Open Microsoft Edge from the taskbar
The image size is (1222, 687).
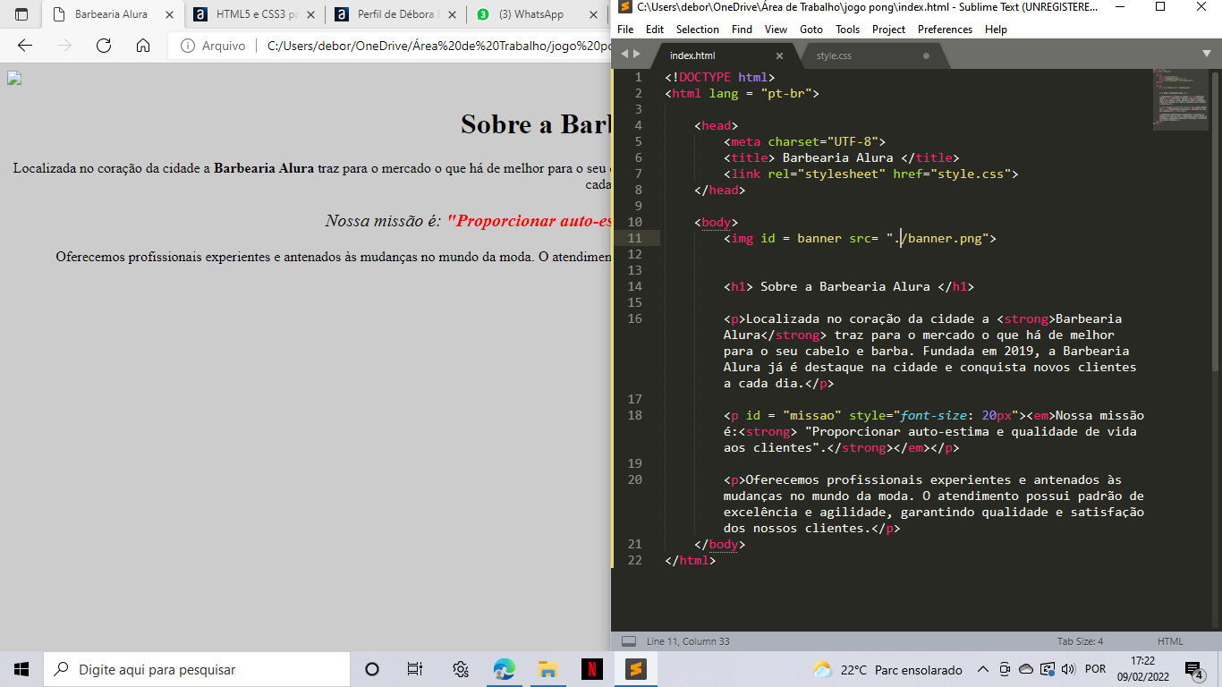tap(505, 669)
